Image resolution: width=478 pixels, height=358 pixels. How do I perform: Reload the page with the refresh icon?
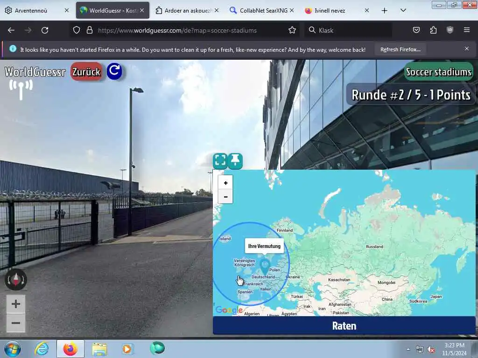45,30
